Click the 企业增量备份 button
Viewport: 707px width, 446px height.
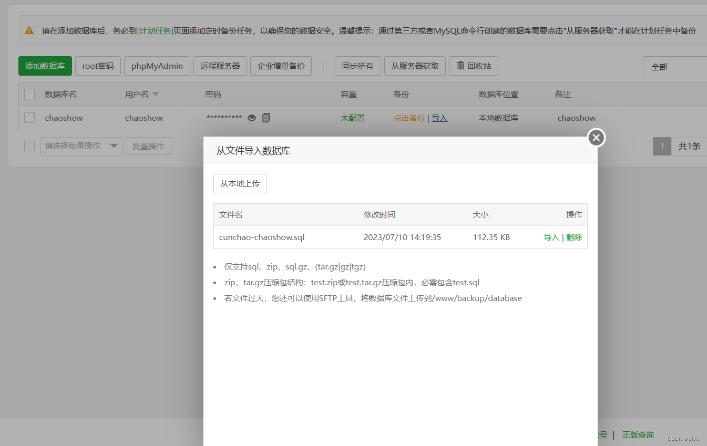281,66
